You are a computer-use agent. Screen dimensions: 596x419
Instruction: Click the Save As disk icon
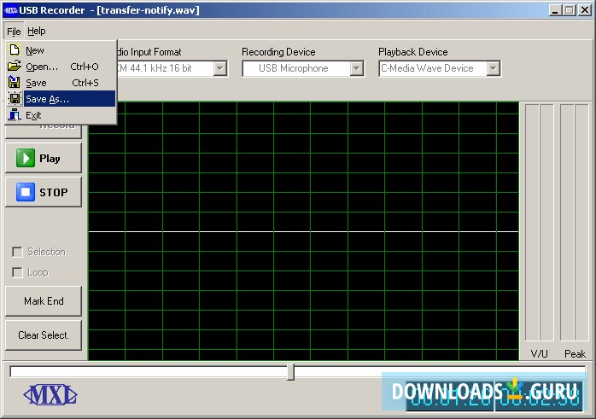pos(15,99)
